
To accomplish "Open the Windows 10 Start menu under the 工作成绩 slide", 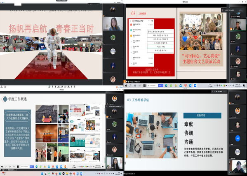I will tap(125, 86).
